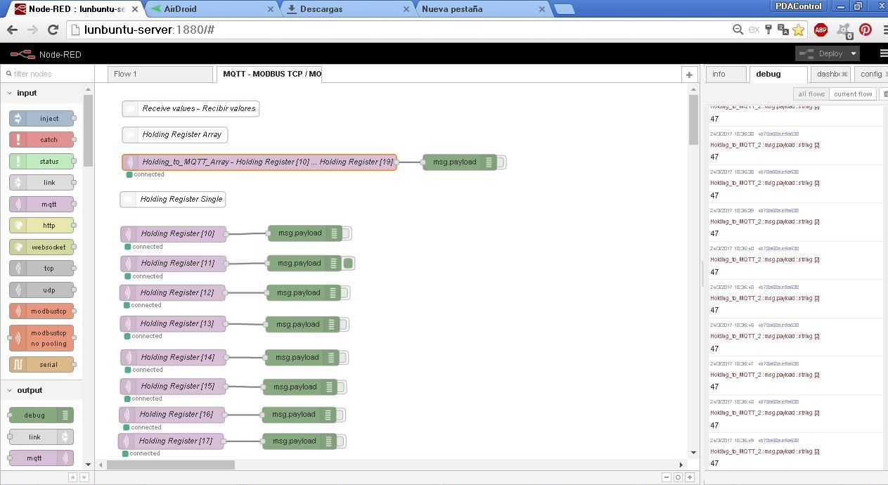This screenshot has width=888, height=485.
Task: Toggle debug output on Holding Register [11] msg.payload node
Action: [x=349, y=263]
